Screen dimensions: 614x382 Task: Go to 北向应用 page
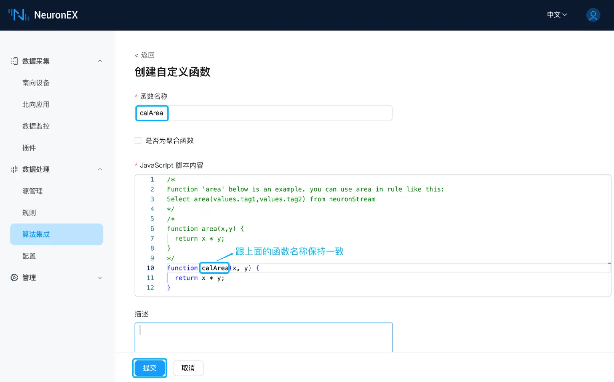36,105
